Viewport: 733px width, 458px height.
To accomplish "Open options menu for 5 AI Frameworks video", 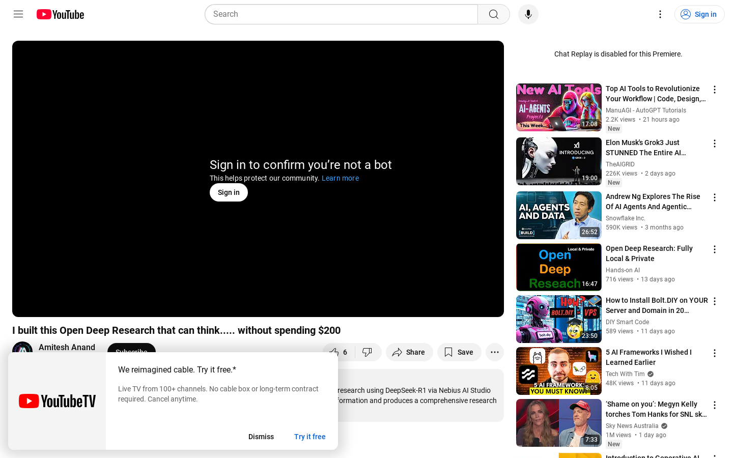I will click(715, 353).
